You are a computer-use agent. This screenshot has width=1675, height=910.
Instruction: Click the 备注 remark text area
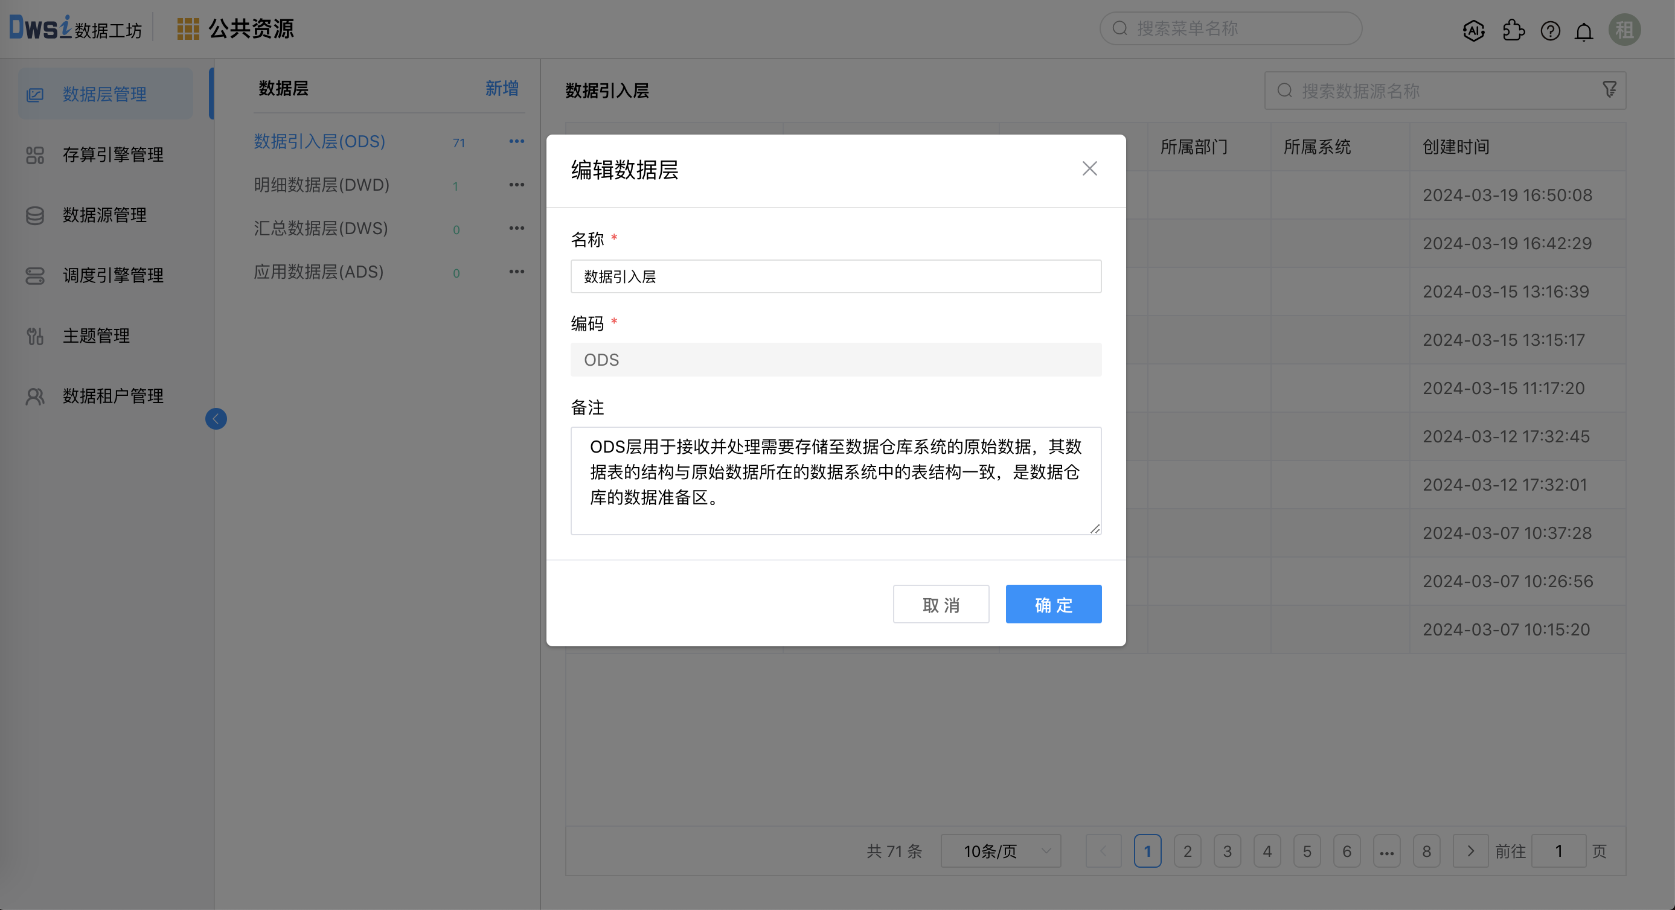pyautogui.click(x=835, y=481)
